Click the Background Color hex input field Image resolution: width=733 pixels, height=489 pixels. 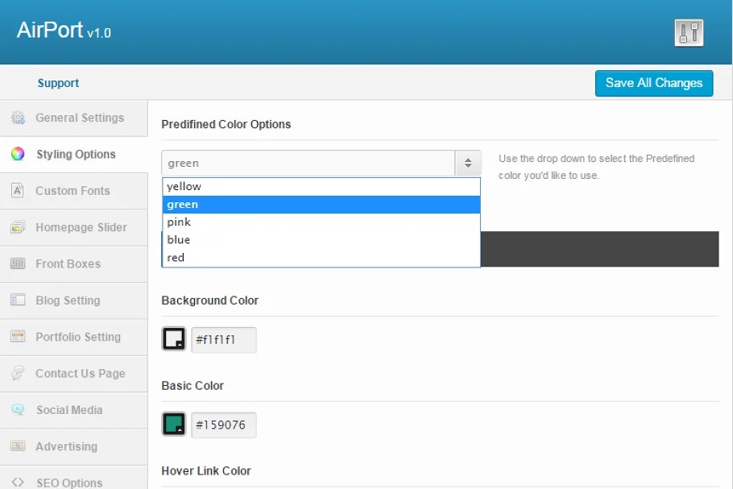click(224, 340)
